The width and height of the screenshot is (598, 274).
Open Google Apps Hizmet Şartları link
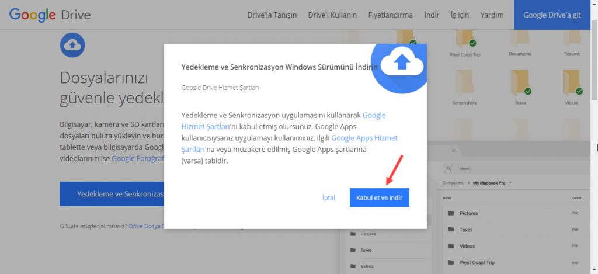click(x=290, y=144)
